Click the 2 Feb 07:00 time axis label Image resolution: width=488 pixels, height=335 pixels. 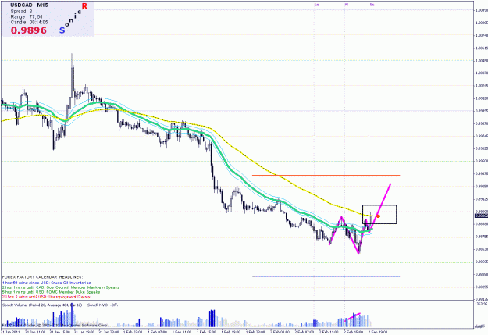[305, 332]
